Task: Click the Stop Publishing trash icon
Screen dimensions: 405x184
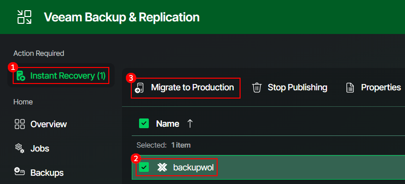Action: click(257, 88)
